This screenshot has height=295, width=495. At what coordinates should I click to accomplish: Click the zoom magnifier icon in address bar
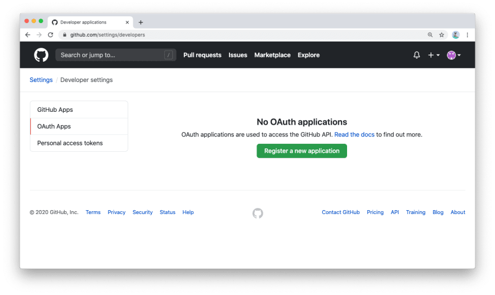430,35
